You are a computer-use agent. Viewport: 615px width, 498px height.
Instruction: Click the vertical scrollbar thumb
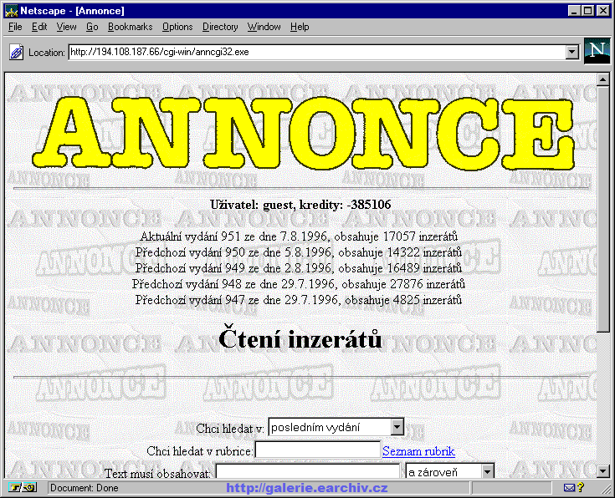[602, 209]
